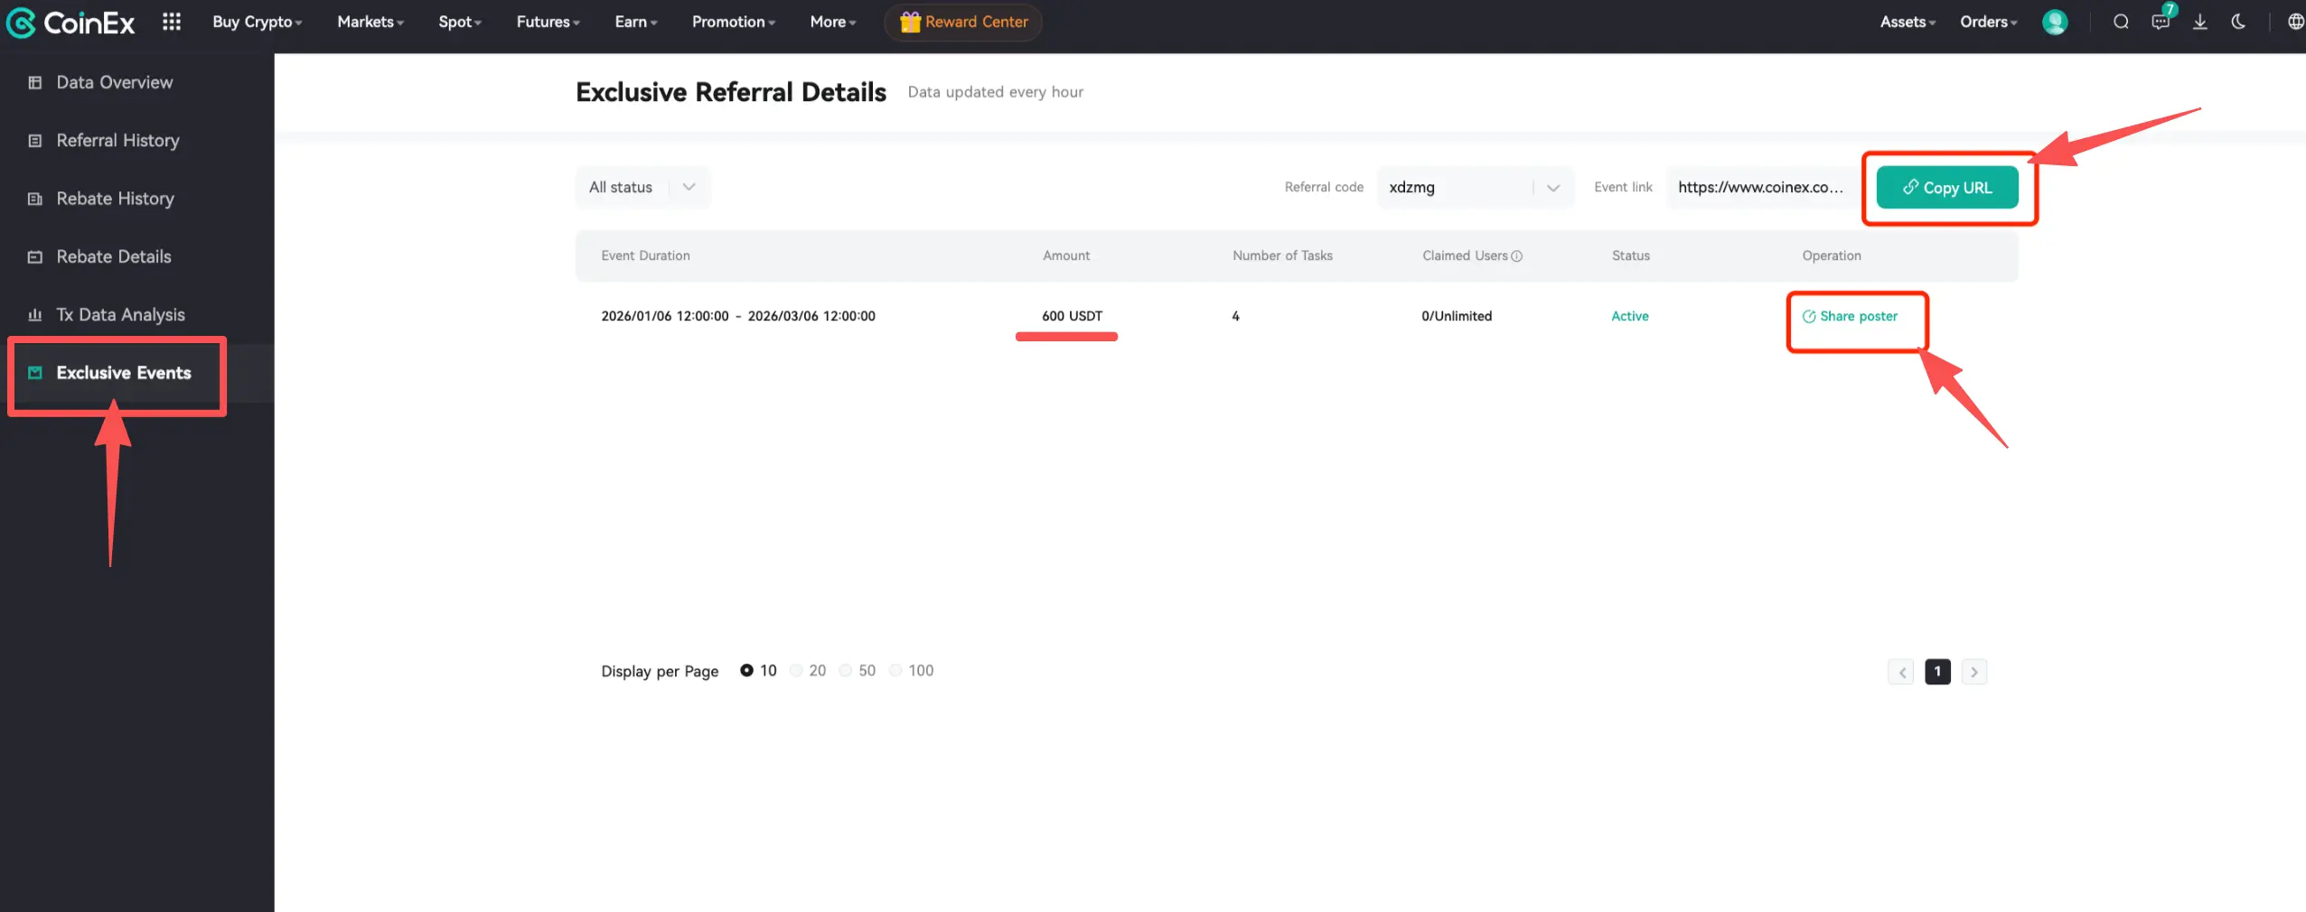Open the messages icon with badge 7

tap(2161, 22)
